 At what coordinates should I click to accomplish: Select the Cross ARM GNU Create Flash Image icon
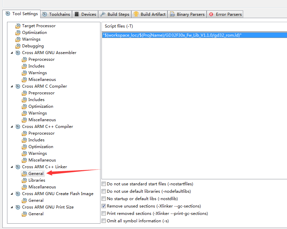pos(18,193)
